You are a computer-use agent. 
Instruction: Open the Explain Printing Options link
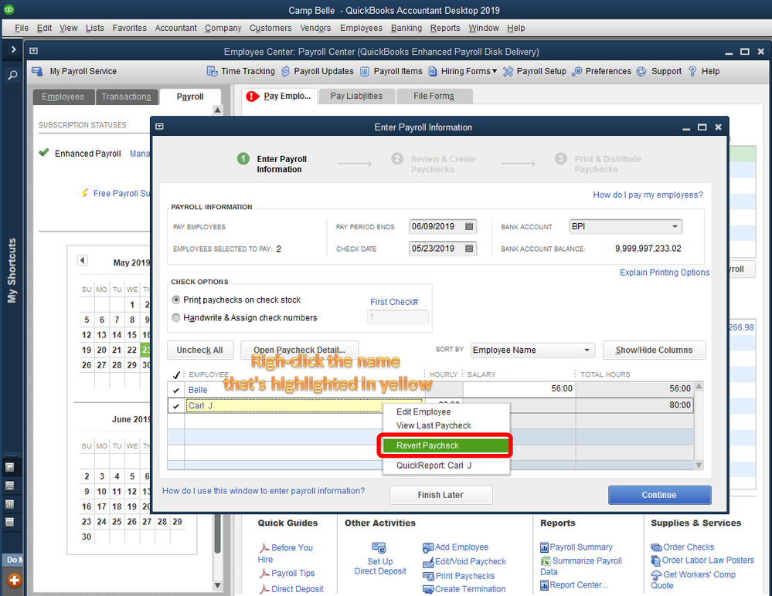pyautogui.click(x=665, y=273)
